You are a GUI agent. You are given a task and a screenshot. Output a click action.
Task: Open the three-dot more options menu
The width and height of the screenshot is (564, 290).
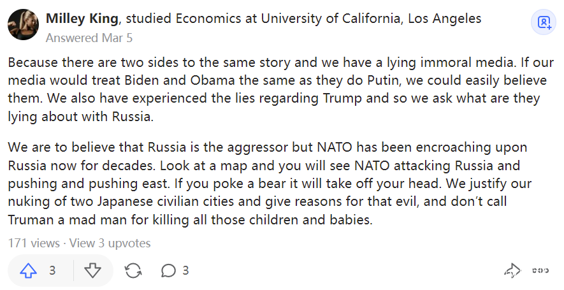coord(540,272)
